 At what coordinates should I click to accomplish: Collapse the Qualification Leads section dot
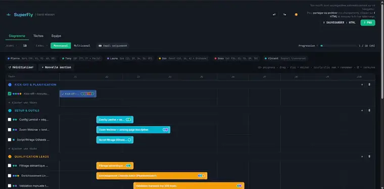10,157
